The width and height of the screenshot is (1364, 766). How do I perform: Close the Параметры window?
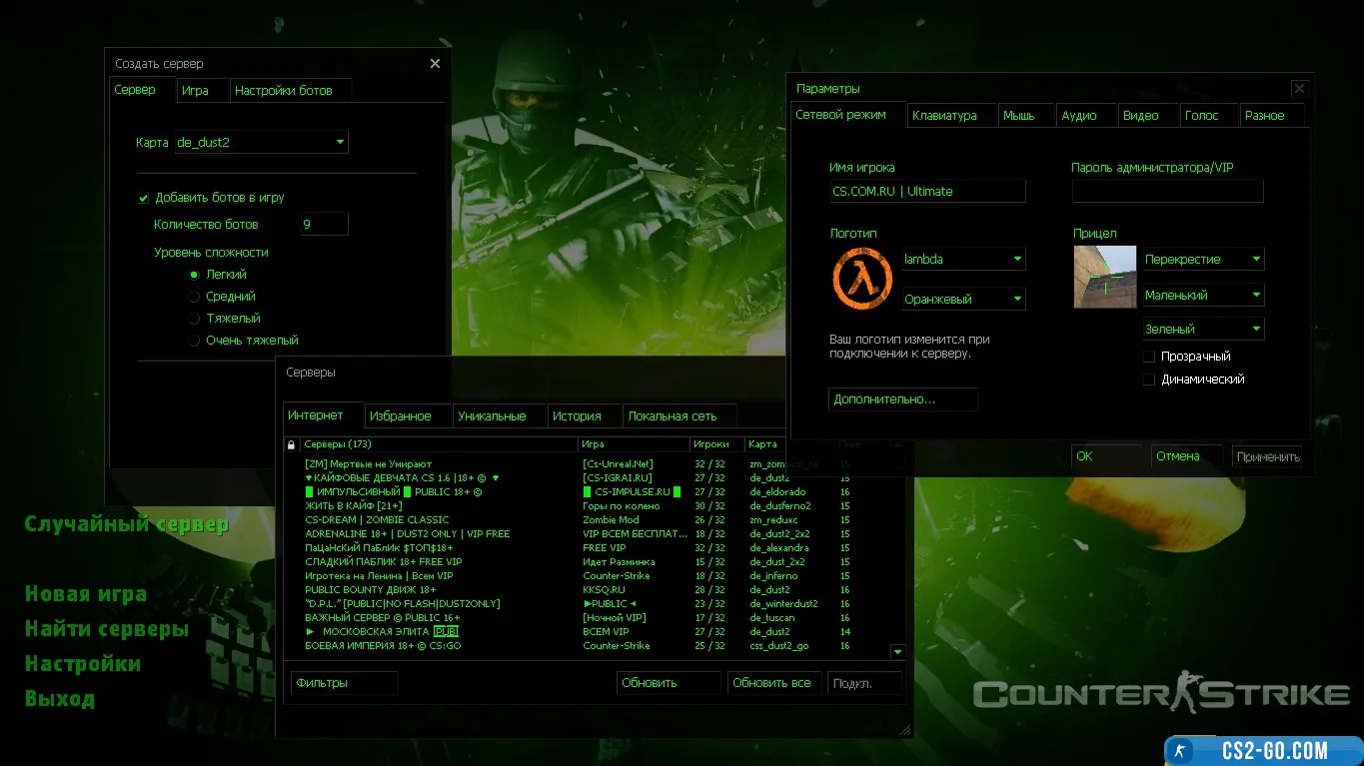1298,89
